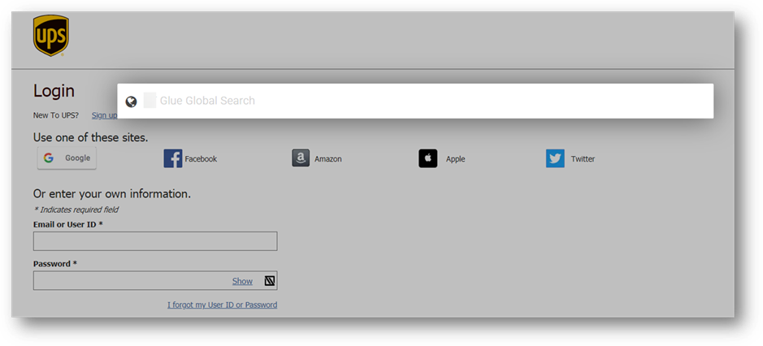Viewport: 763px width, 346px height.
Task: Click the globe icon in Glue search bar
Action: click(x=131, y=102)
